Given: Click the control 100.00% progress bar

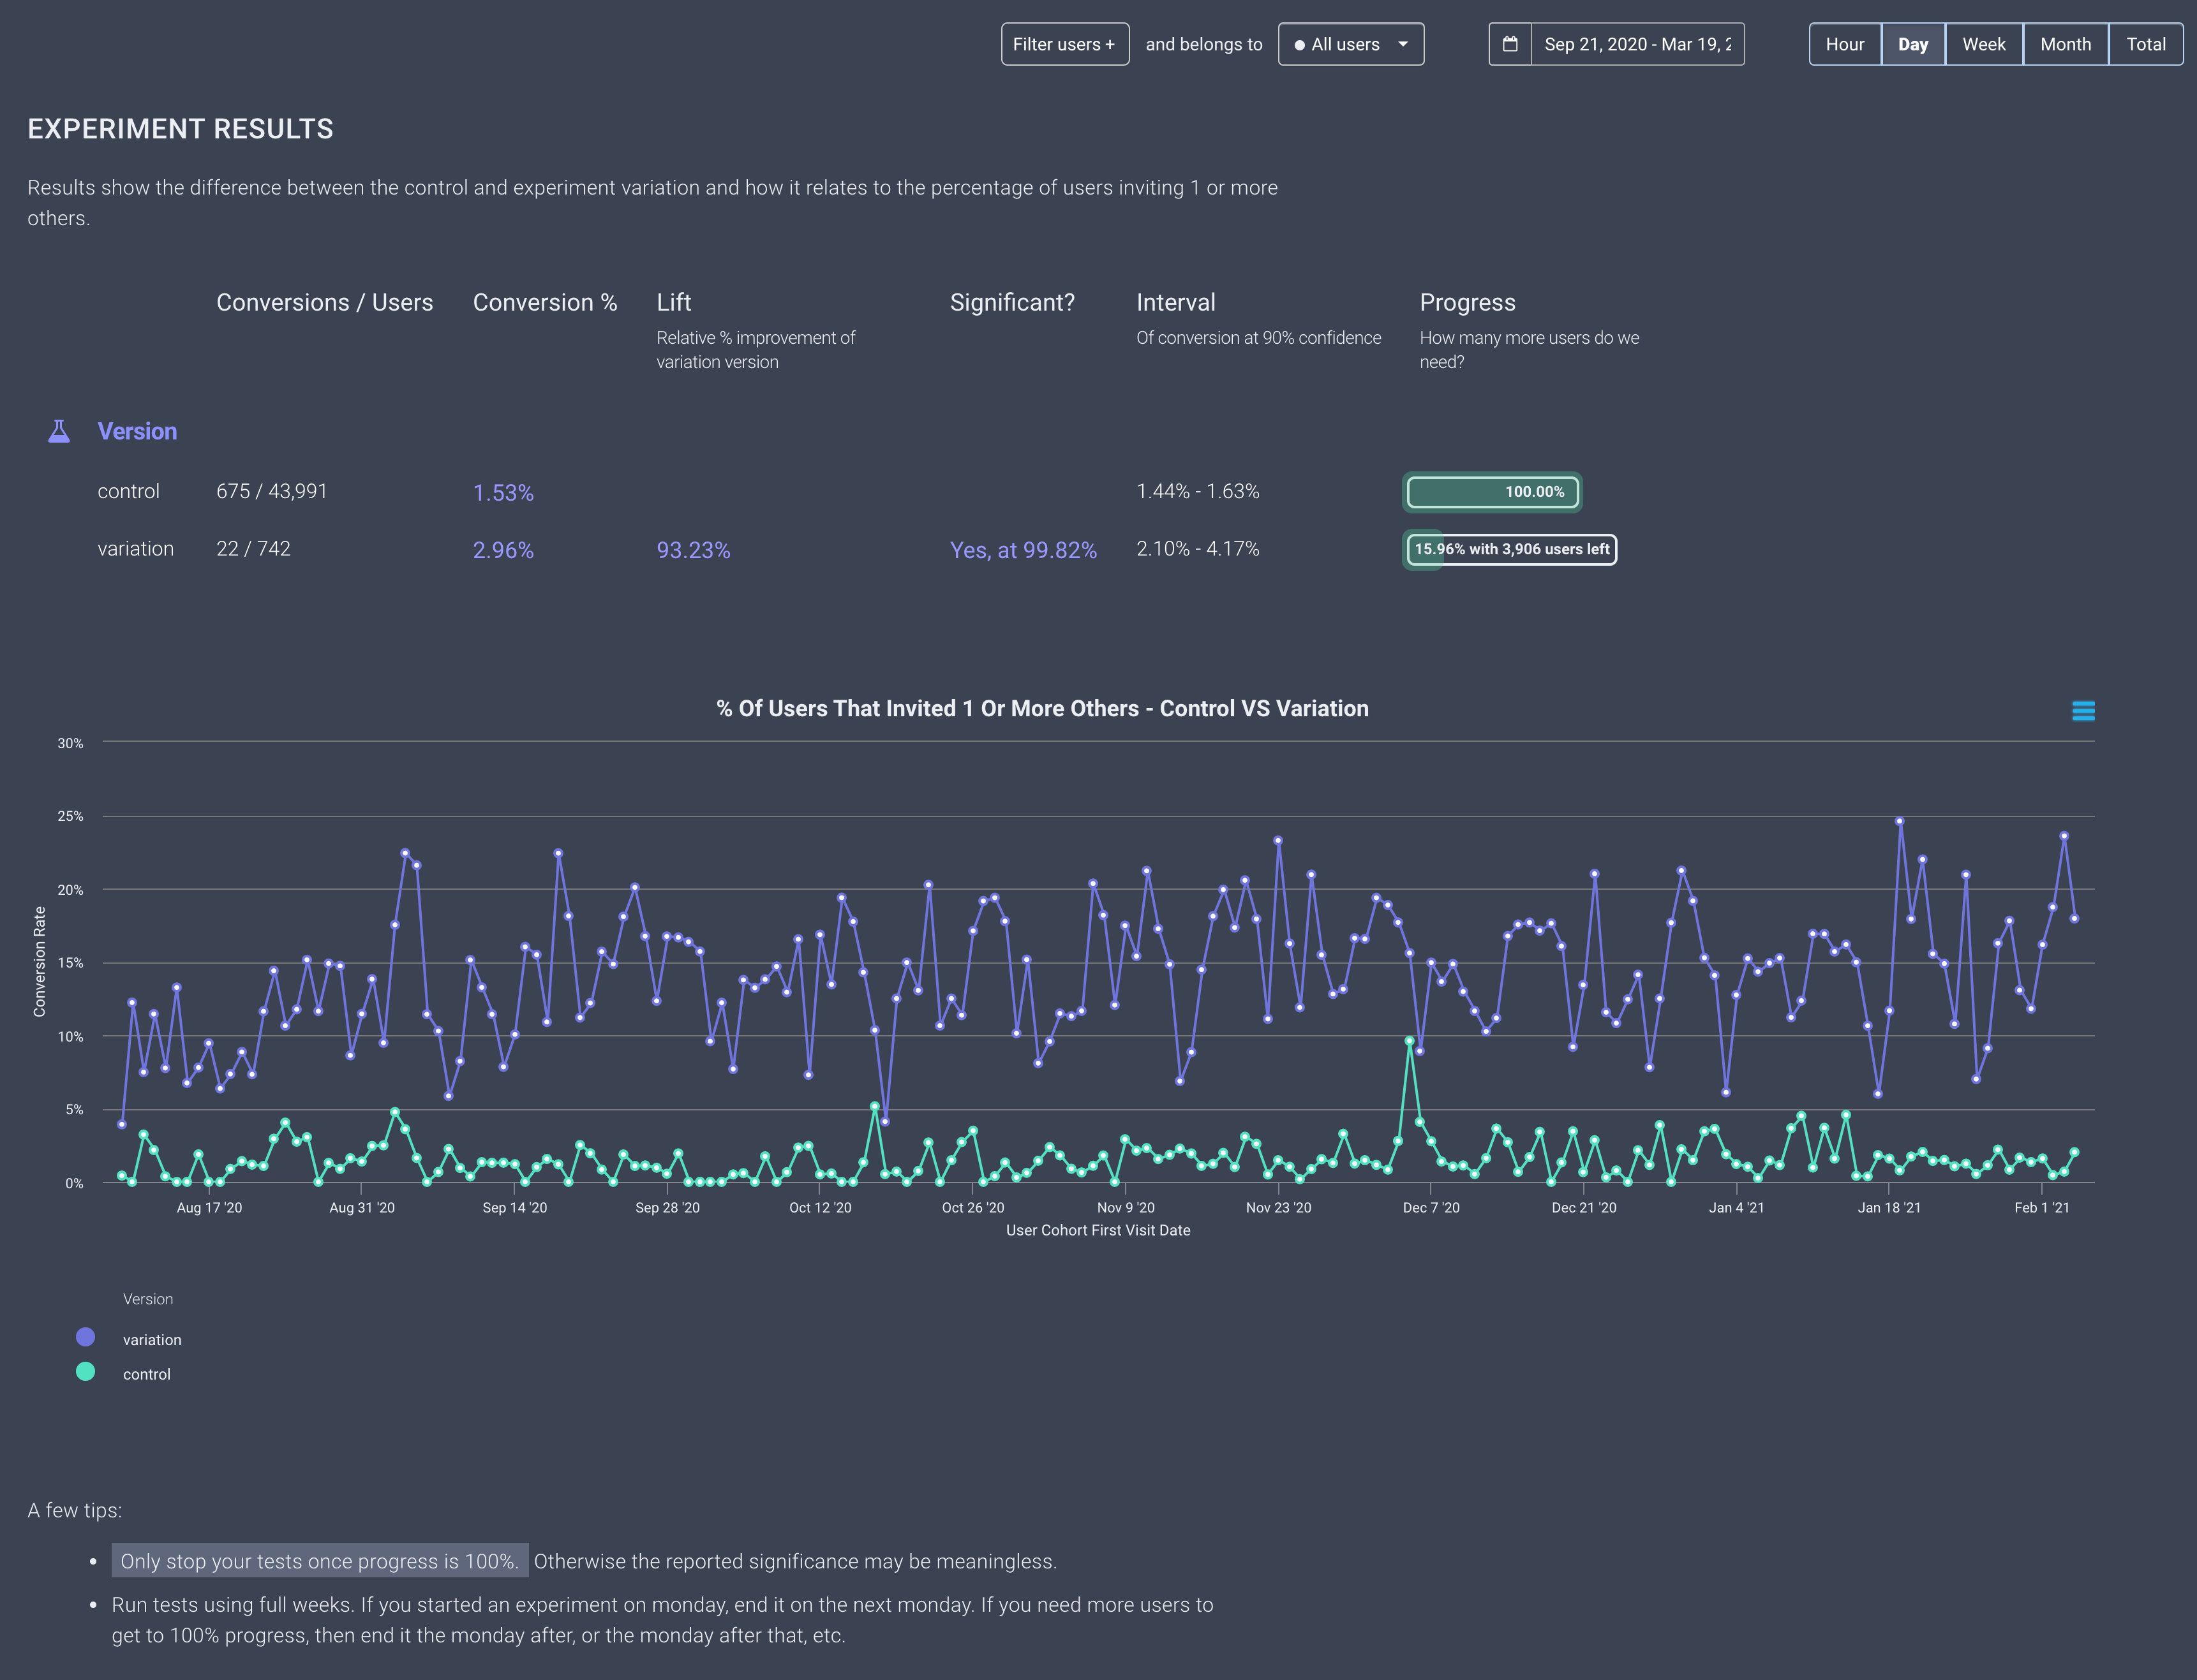Looking at the screenshot, I should click(x=1492, y=491).
